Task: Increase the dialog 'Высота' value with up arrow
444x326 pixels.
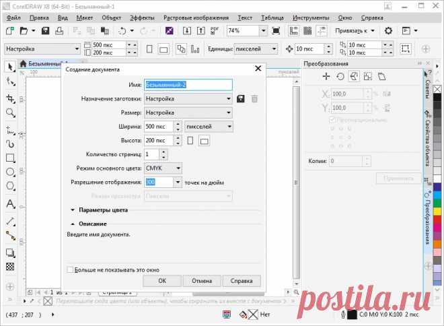Action: (178, 138)
